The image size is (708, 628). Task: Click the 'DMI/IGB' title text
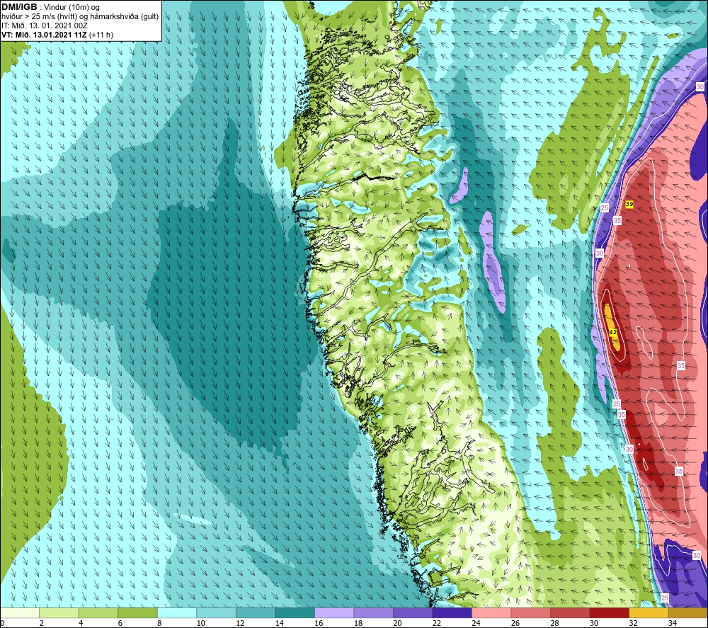(x=19, y=7)
